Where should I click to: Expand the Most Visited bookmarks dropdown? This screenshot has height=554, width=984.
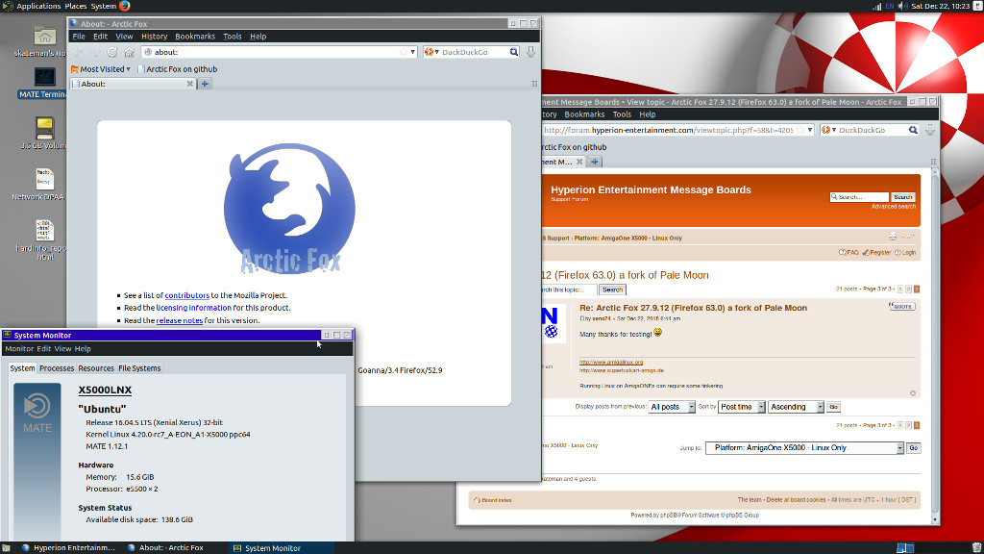point(100,69)
